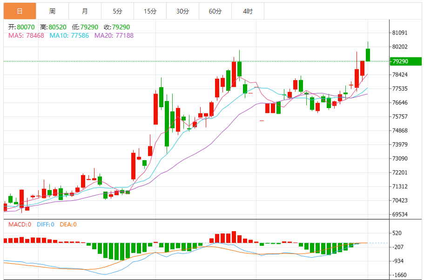Click the 74868 price axis label
This screenshot has width=424, height=280.
400,130
